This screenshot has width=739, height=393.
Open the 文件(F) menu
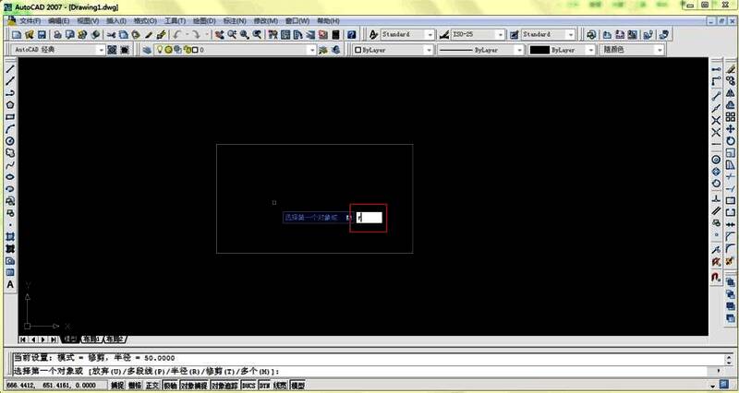(x=30, y=19)
